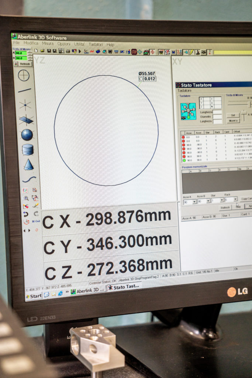This screenshot has width=252, height=378.
Task: Click the Aberlink 3D taskbar button
Action: click(x=88, y=291)
